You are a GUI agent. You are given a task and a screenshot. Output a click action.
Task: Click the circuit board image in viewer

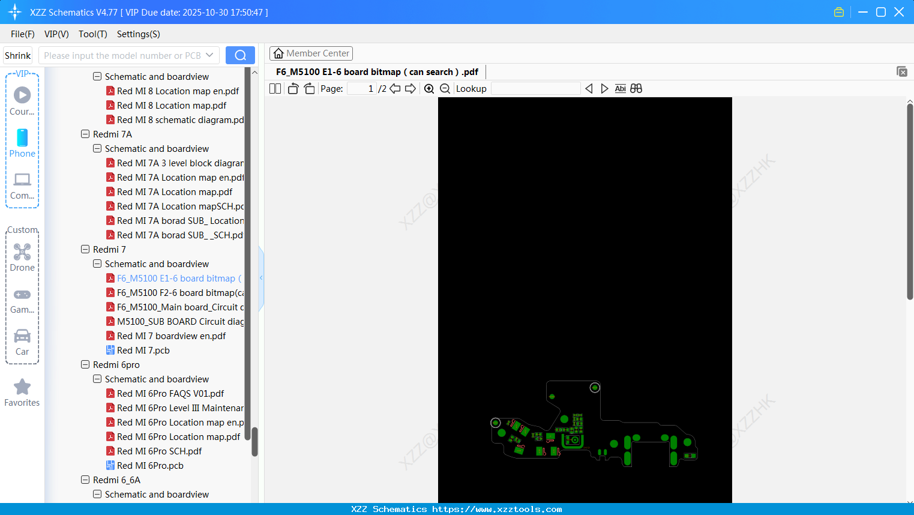tap(594, 425)
